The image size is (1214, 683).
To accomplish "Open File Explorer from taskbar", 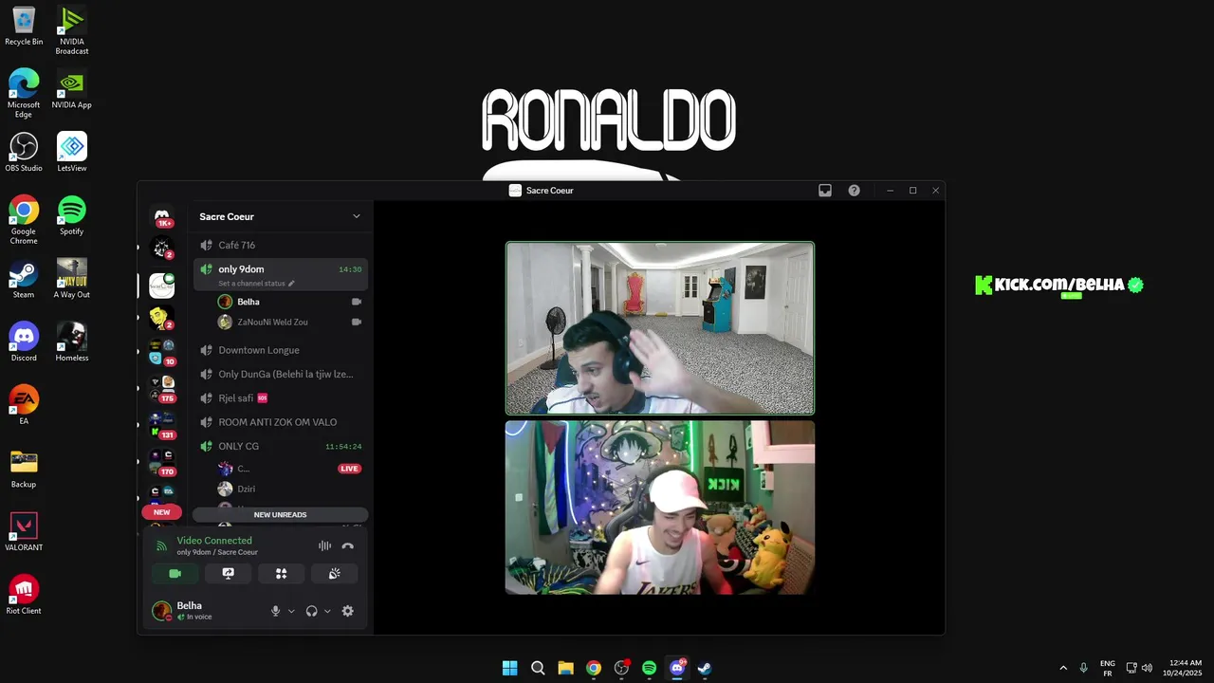I will coord(565,668).
